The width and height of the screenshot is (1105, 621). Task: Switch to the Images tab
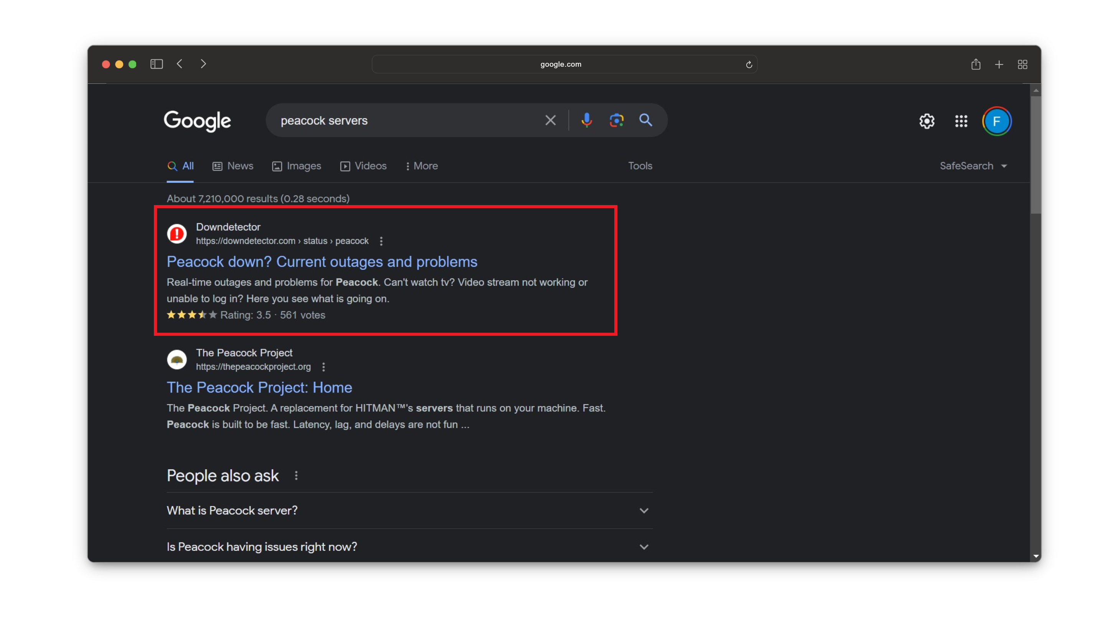coord(297,166)
